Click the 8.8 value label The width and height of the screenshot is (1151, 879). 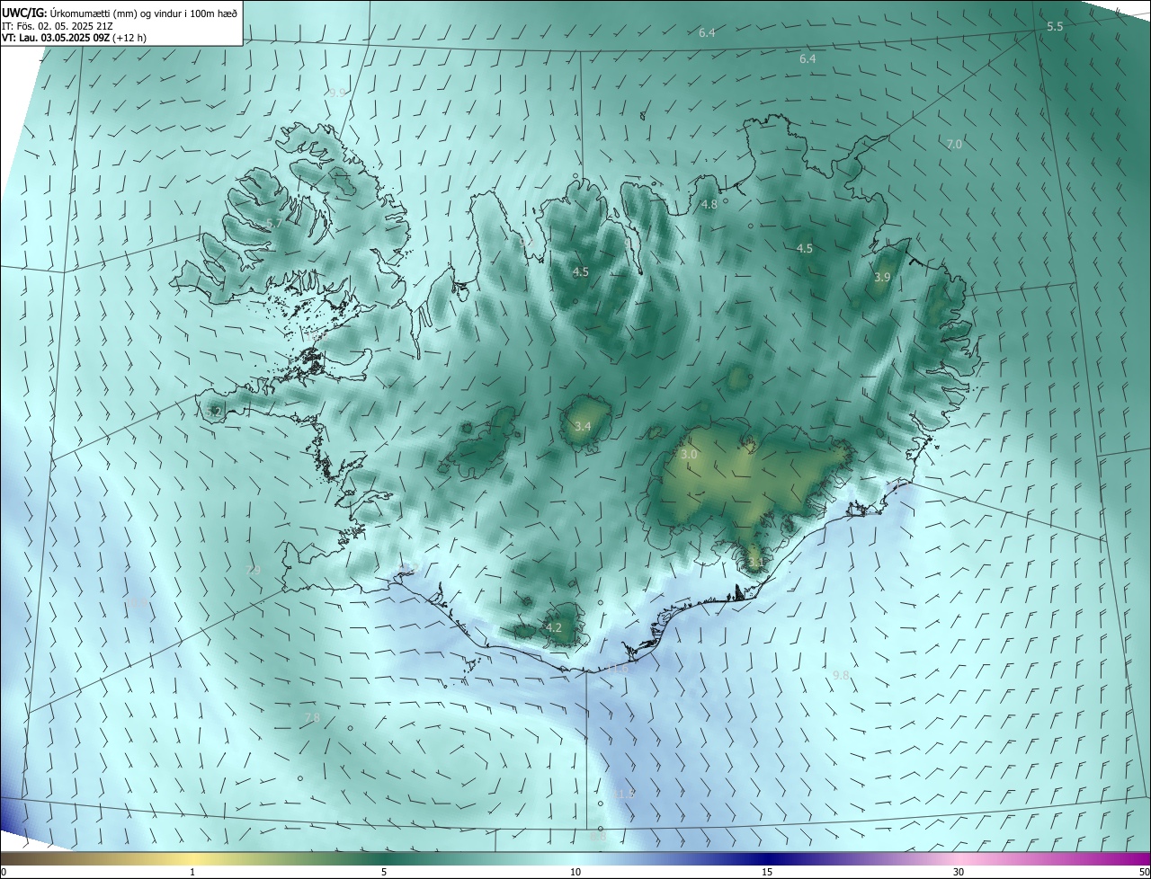click(598, 837)
